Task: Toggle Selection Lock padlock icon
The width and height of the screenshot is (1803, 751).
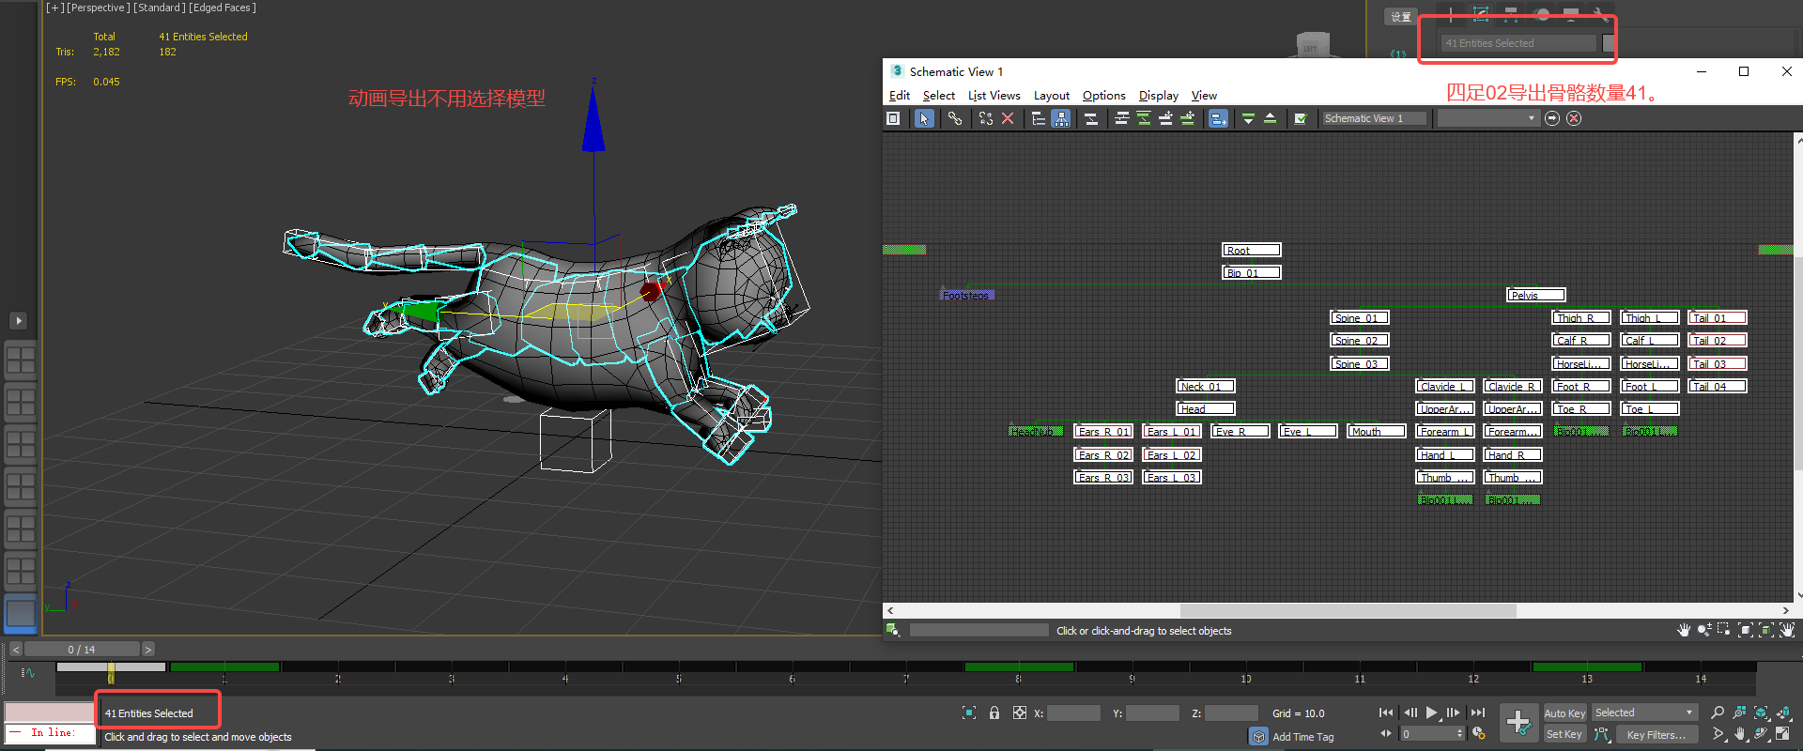Action: (994, 713)
